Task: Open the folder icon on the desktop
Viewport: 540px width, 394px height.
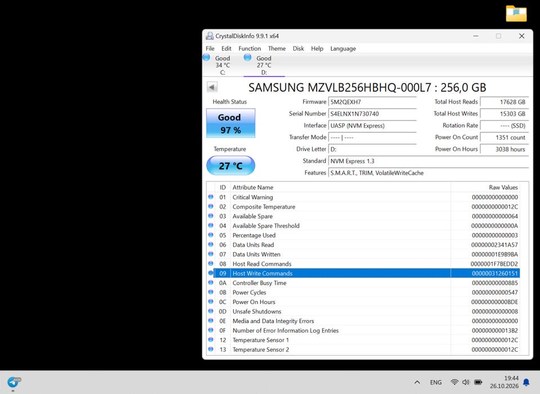Action: coord(516,14)
